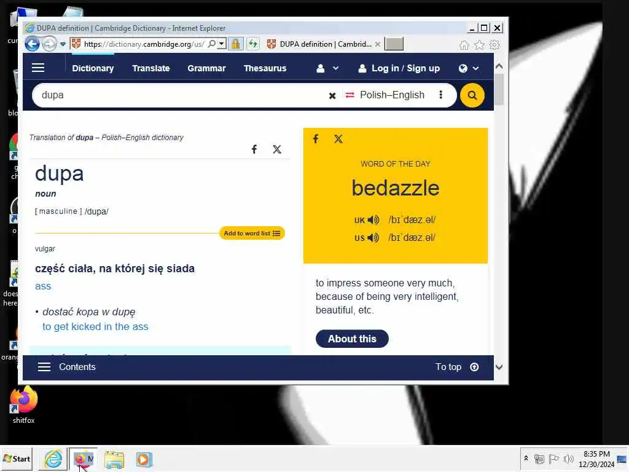Screen dimensions: 629x472
Task: Click 'to get kicked in the ass' translation
Action: coord(95,327)
